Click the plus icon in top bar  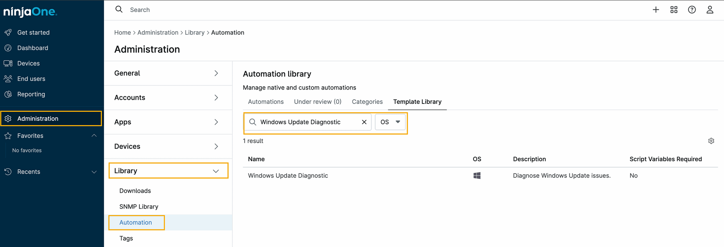click(656, 10)
